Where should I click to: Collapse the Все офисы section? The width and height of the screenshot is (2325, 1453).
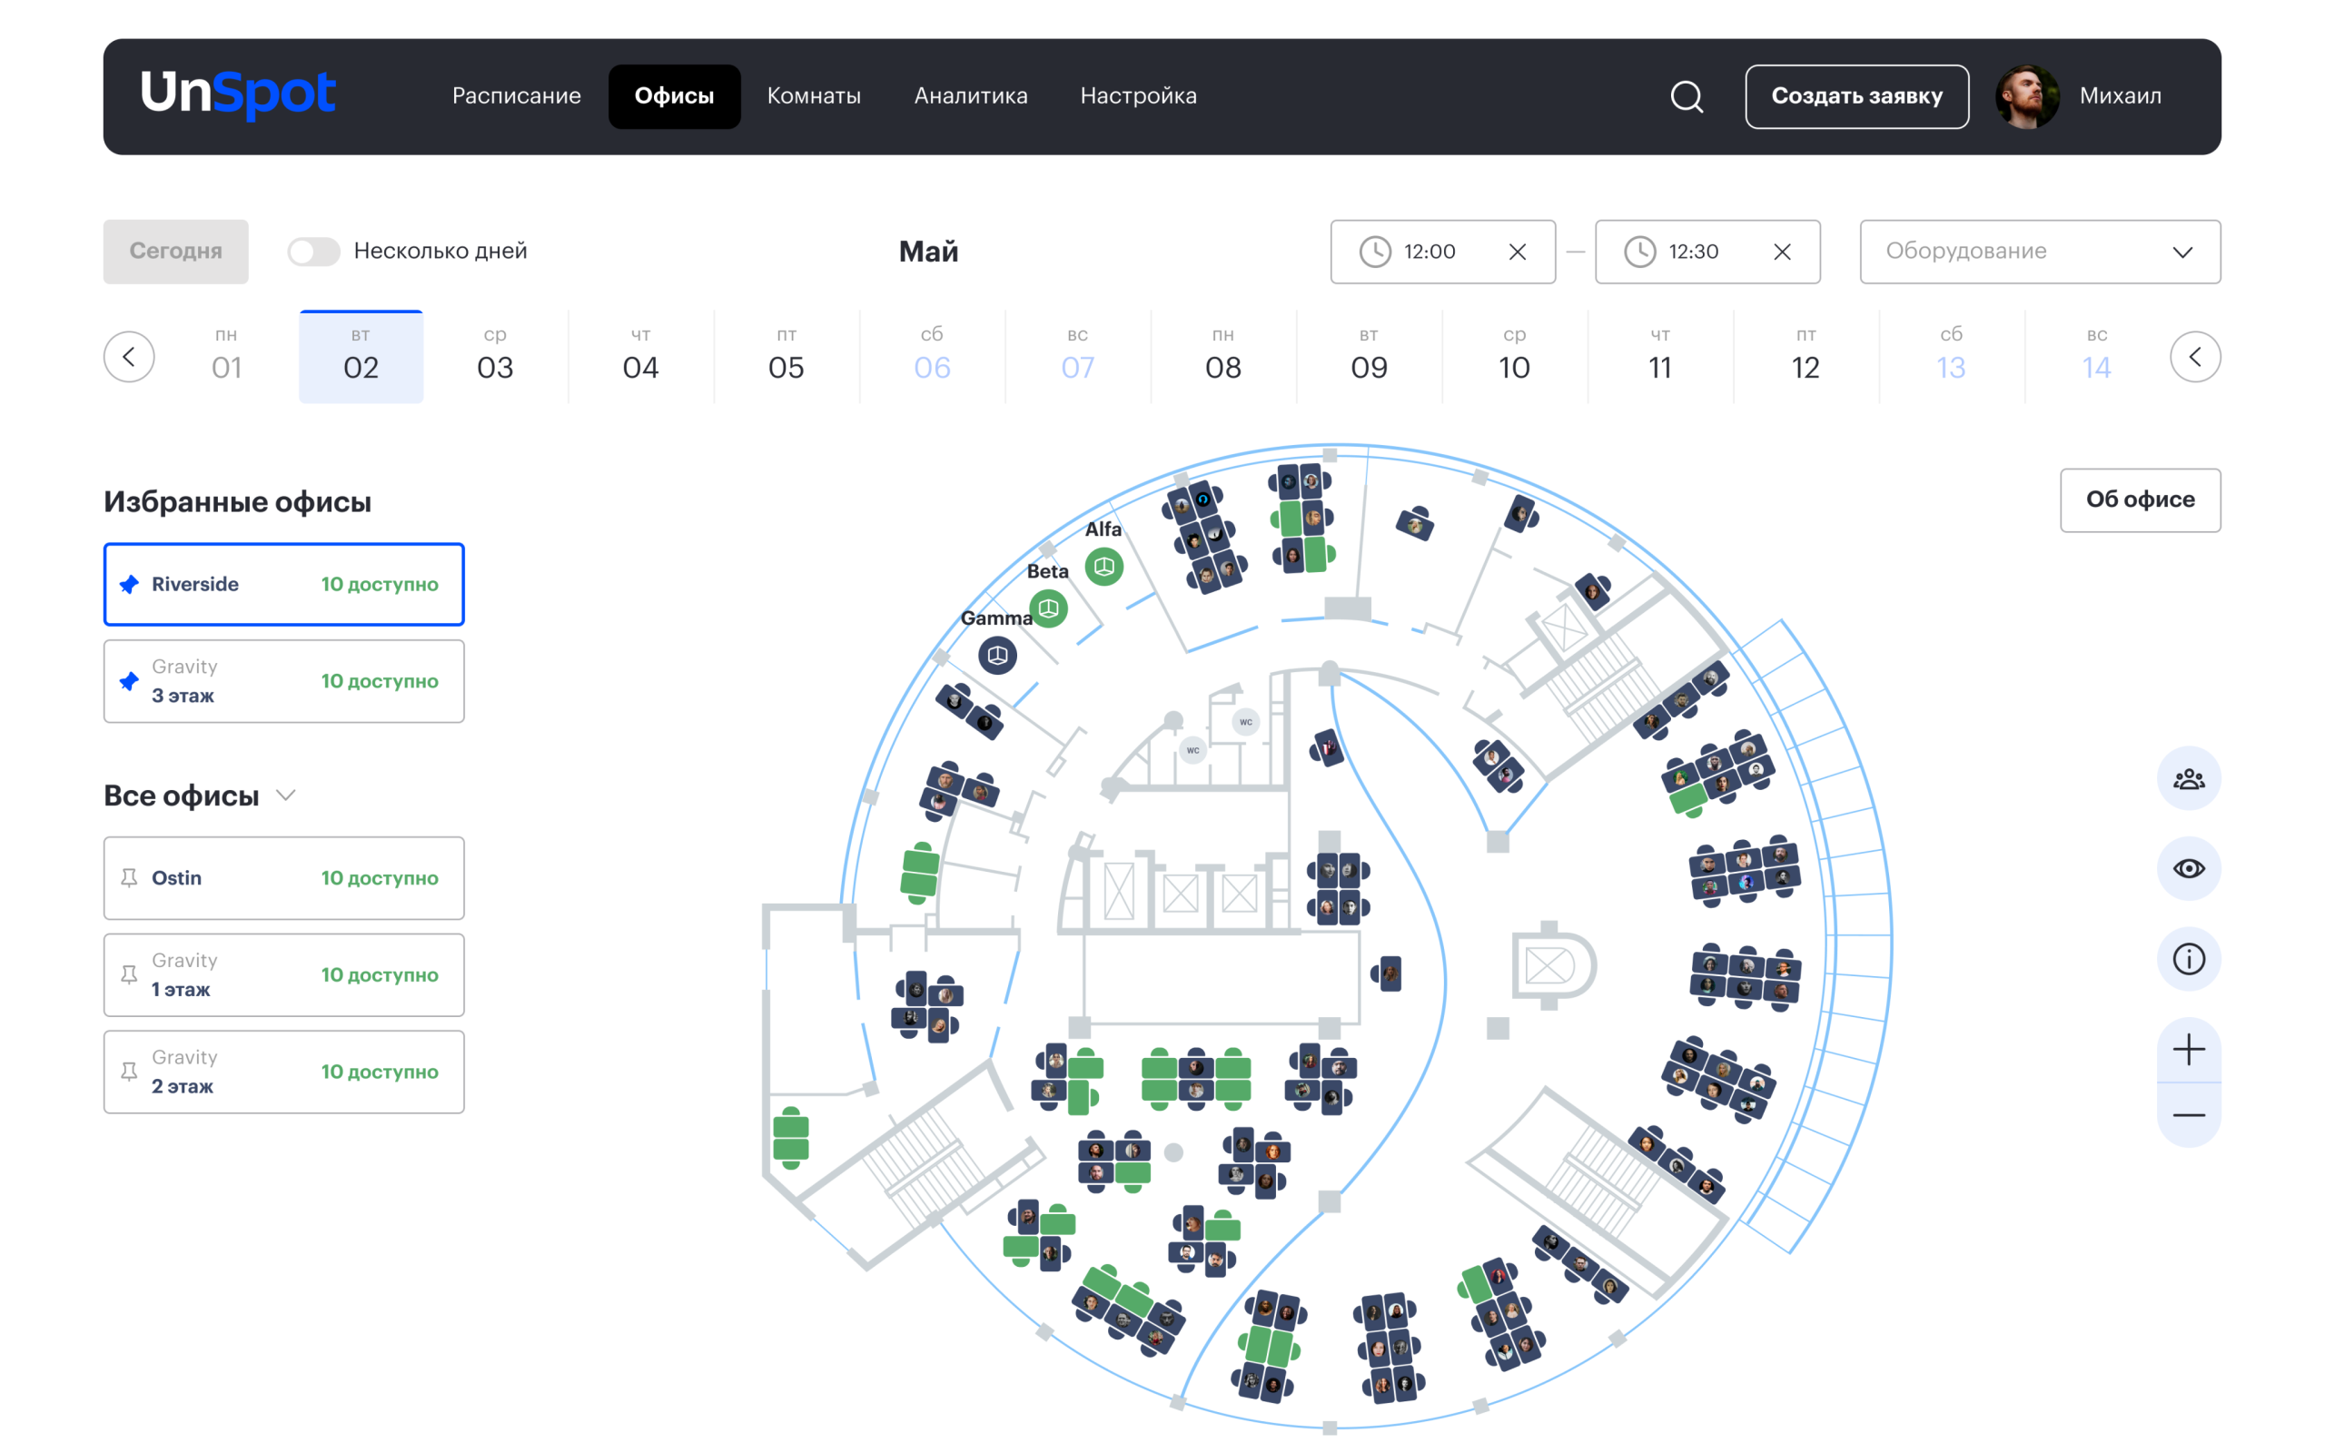click(285, 796)
